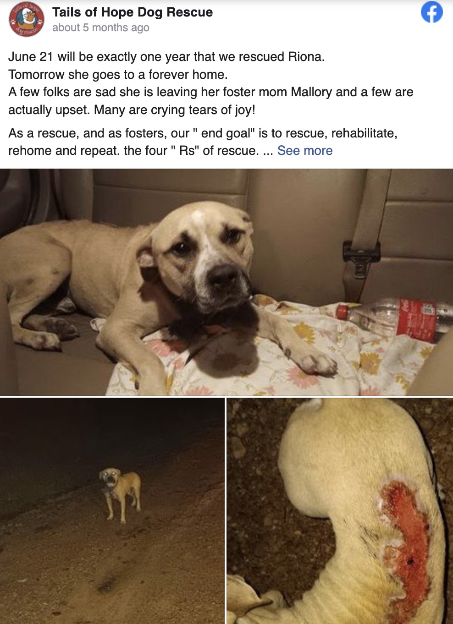The width and height of the screenshot is (453, 624).
Task: Open the Tails of Hope Dog Rescue page name
Action: (133, 12)
